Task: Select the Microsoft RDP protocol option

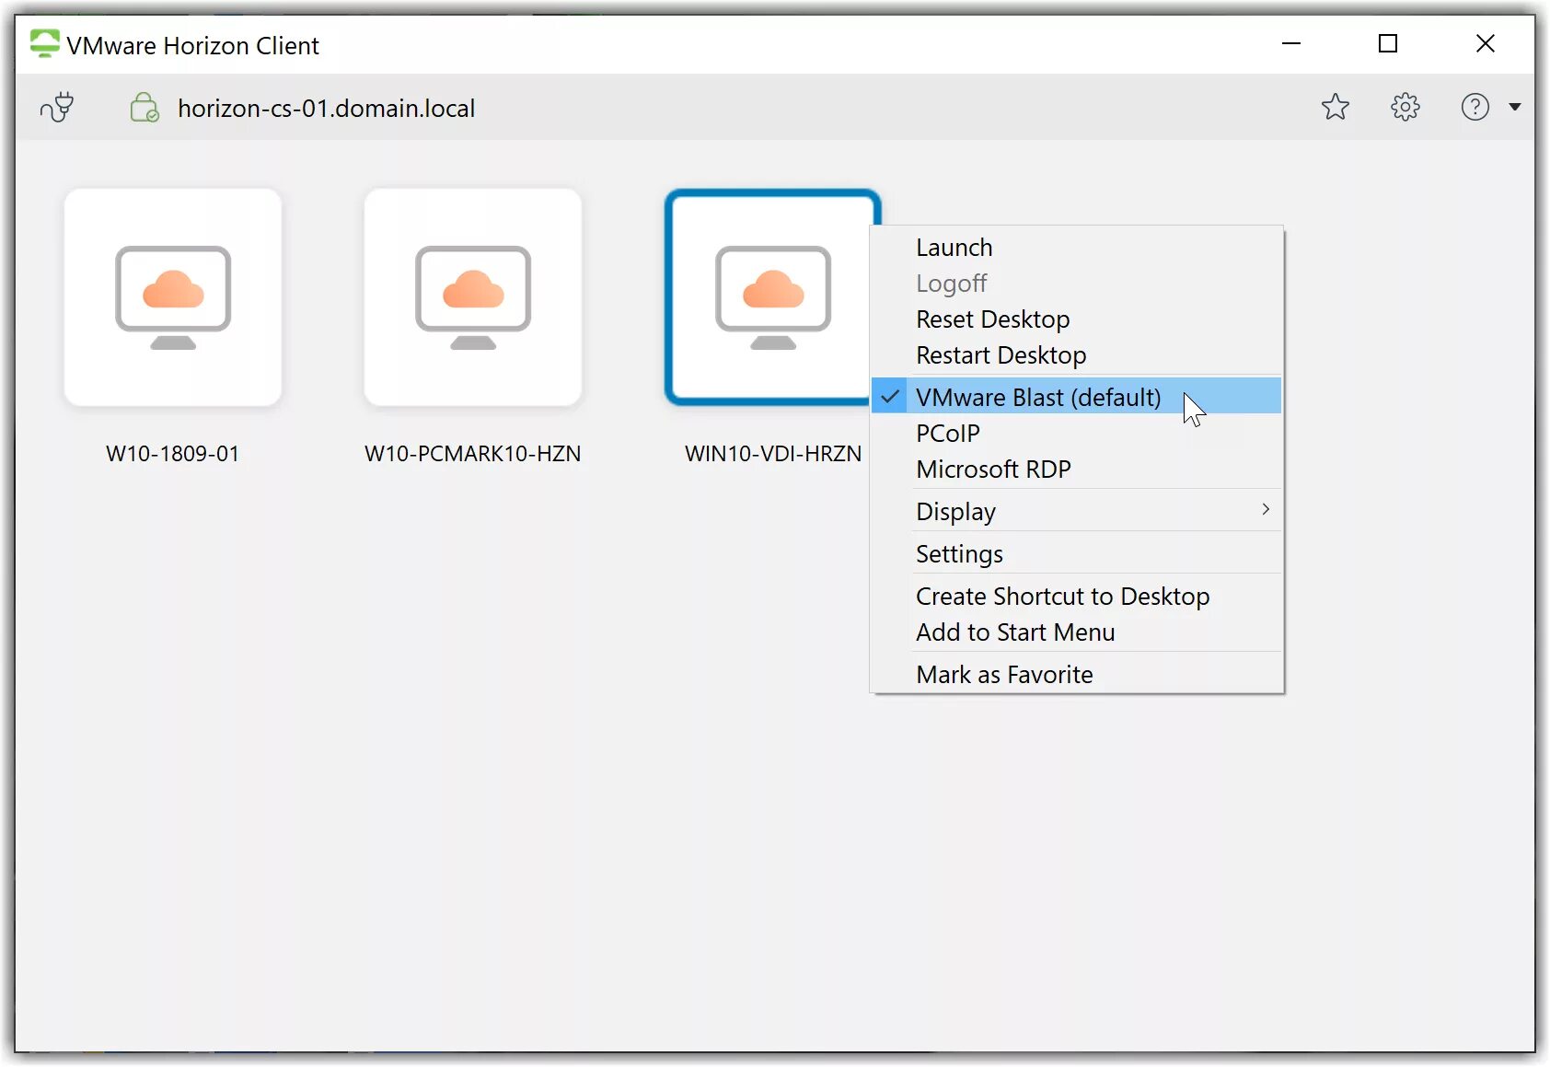Action: (1076, 469)
